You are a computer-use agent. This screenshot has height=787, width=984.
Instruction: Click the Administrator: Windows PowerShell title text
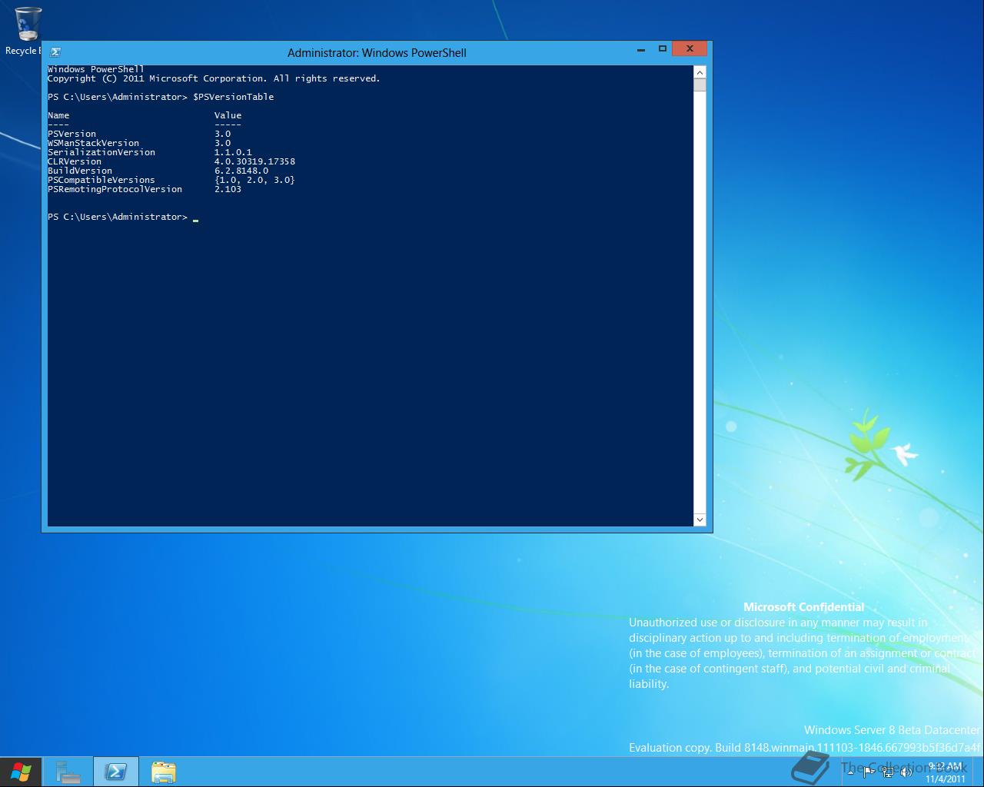pos(377,53)
